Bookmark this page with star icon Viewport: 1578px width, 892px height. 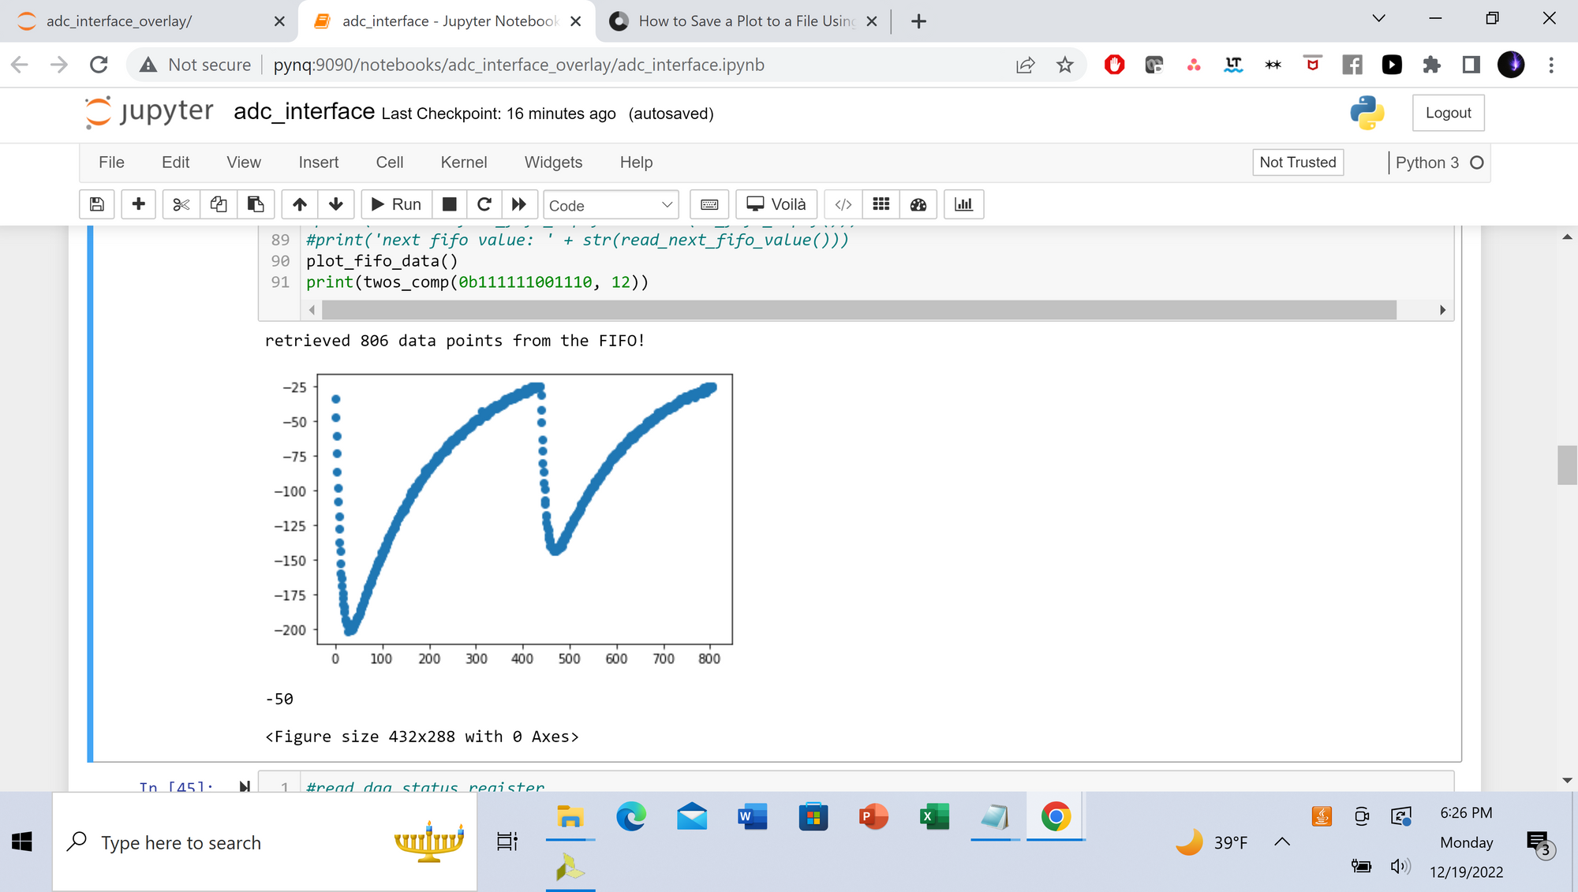click(x=1065, y=65)
